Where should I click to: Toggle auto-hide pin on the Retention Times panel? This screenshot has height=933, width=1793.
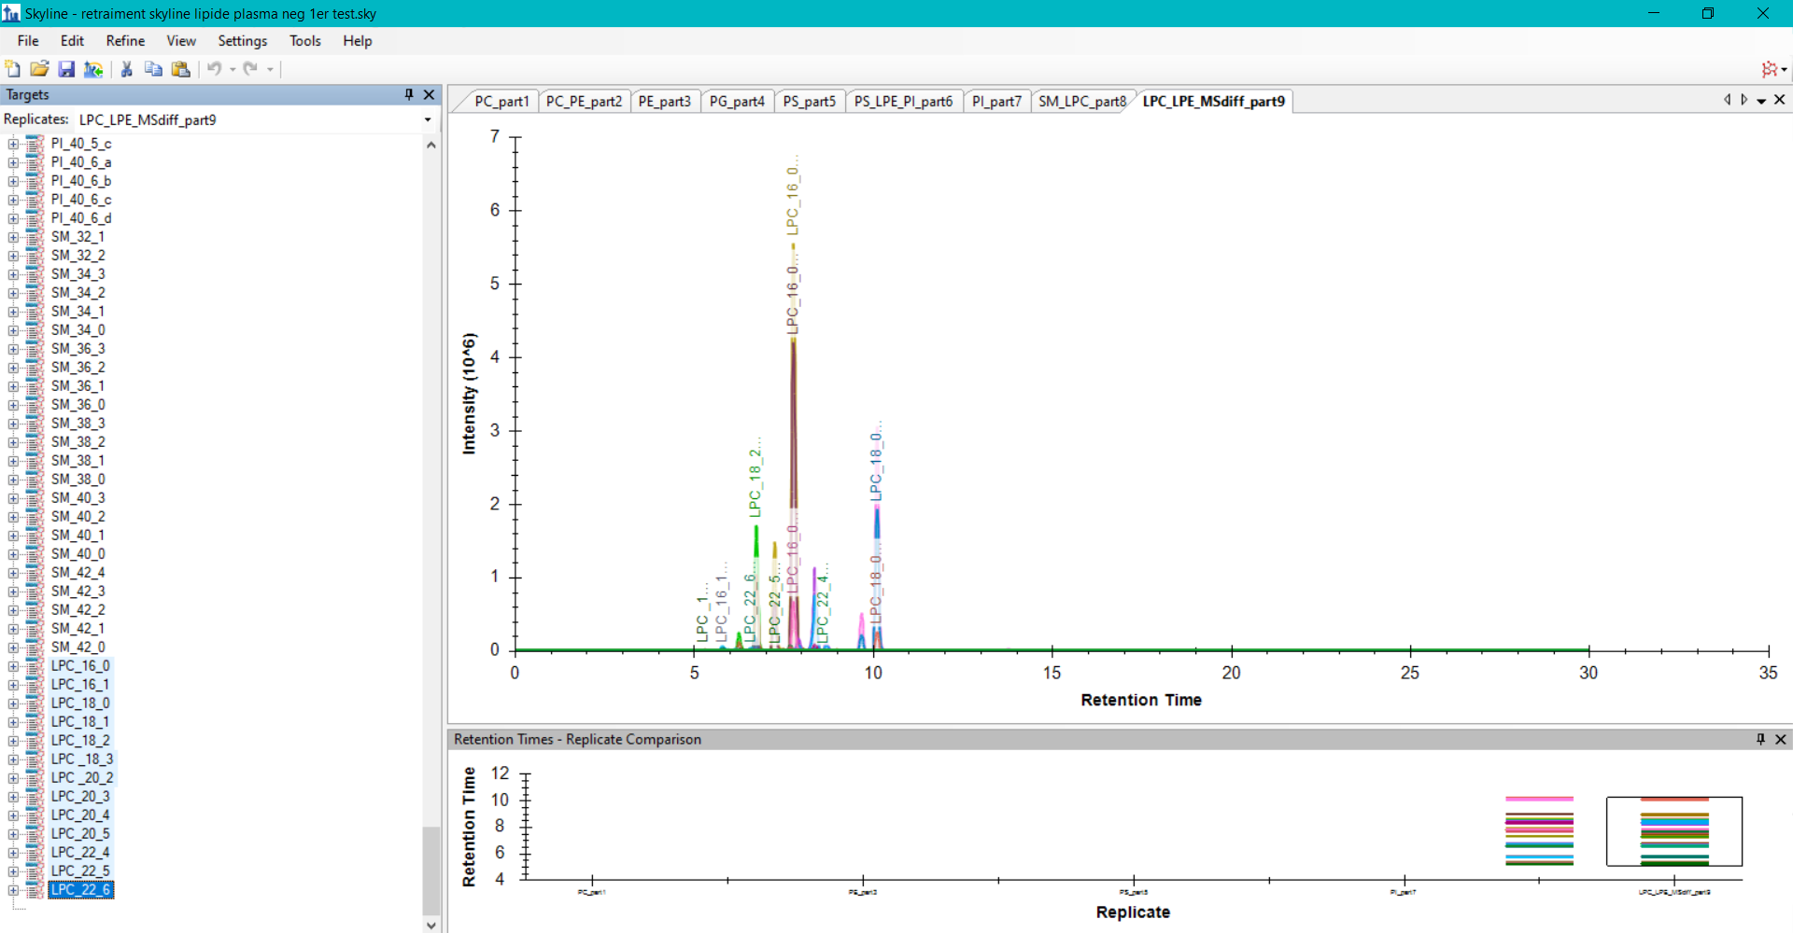click(1761, 739)
